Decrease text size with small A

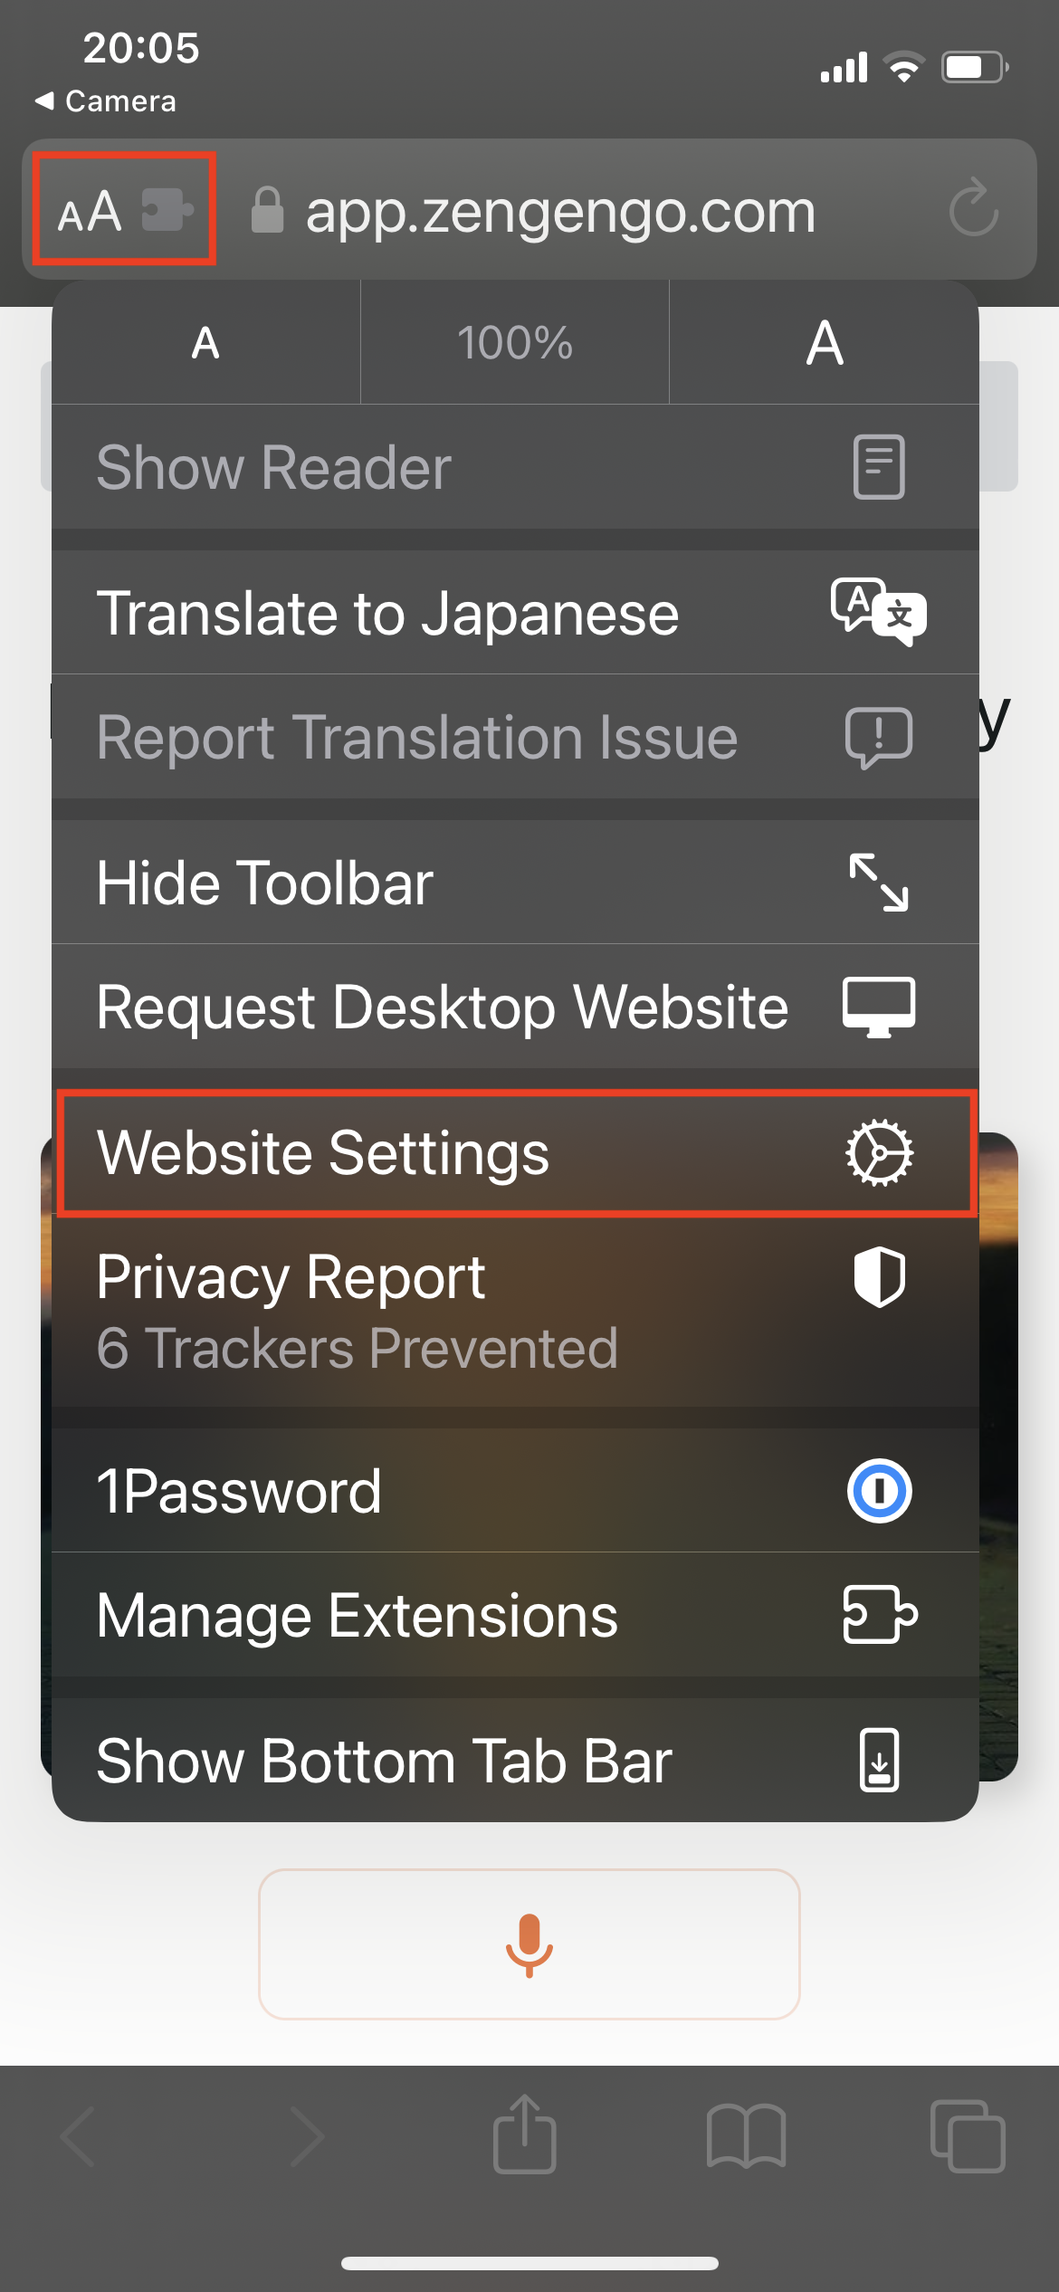(x=206, y=343)
